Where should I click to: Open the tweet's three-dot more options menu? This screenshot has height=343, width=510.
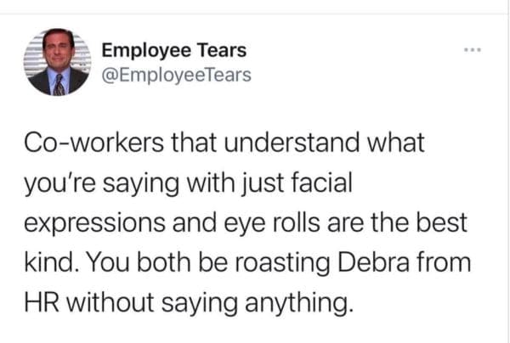point(473,50)
